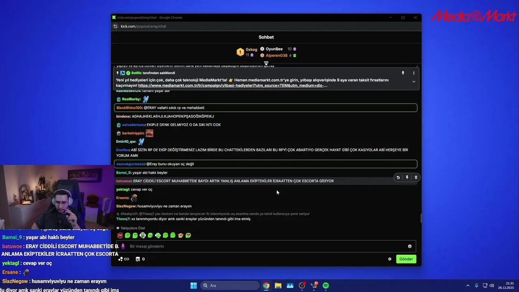The height and width of the screenshot is (292, 519).
Task: Open the Windows Start menu
Action: [193, 286]
